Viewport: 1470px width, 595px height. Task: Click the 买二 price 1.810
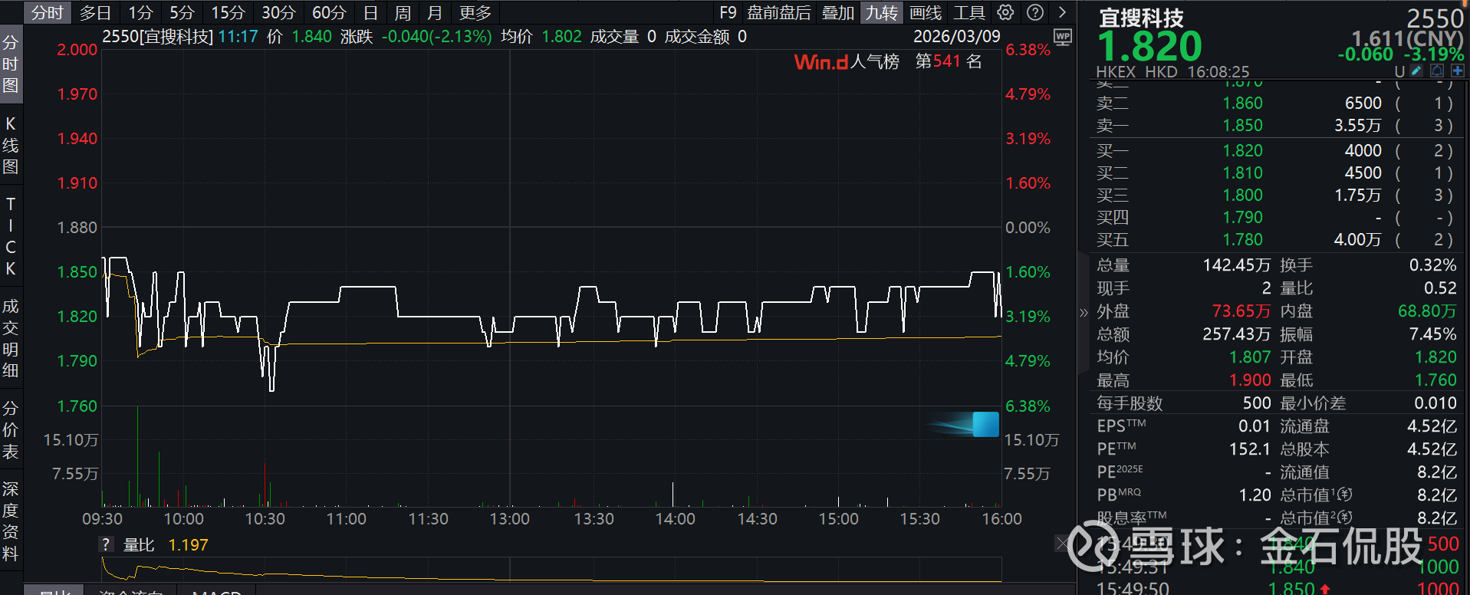click(x=1242, y=173)
